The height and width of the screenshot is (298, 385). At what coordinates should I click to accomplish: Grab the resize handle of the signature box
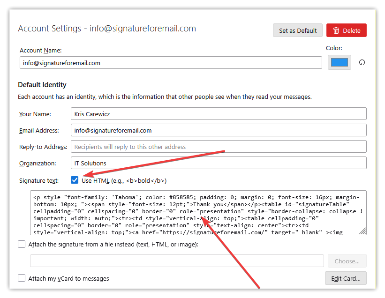pos(362,231)
